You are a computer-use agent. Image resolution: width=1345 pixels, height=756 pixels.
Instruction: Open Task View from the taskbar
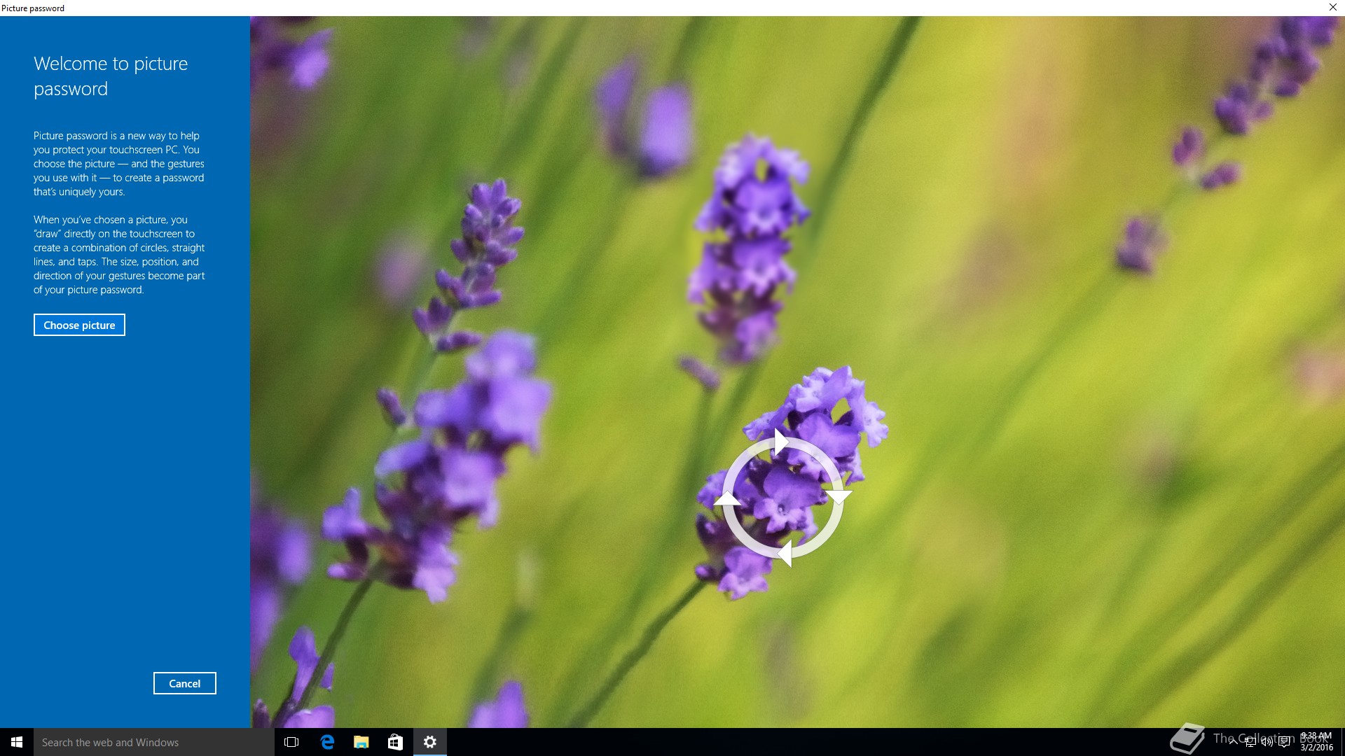[291, 742]
